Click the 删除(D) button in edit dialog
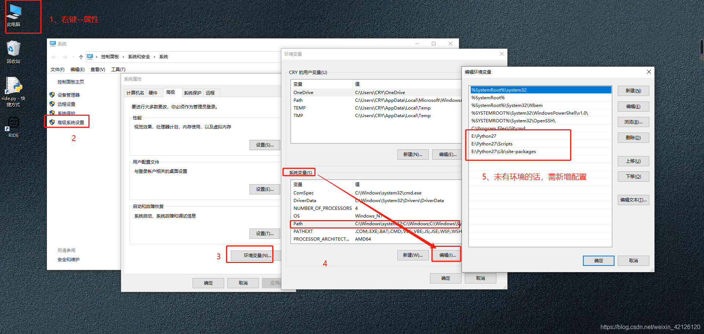 click(633, 137)
